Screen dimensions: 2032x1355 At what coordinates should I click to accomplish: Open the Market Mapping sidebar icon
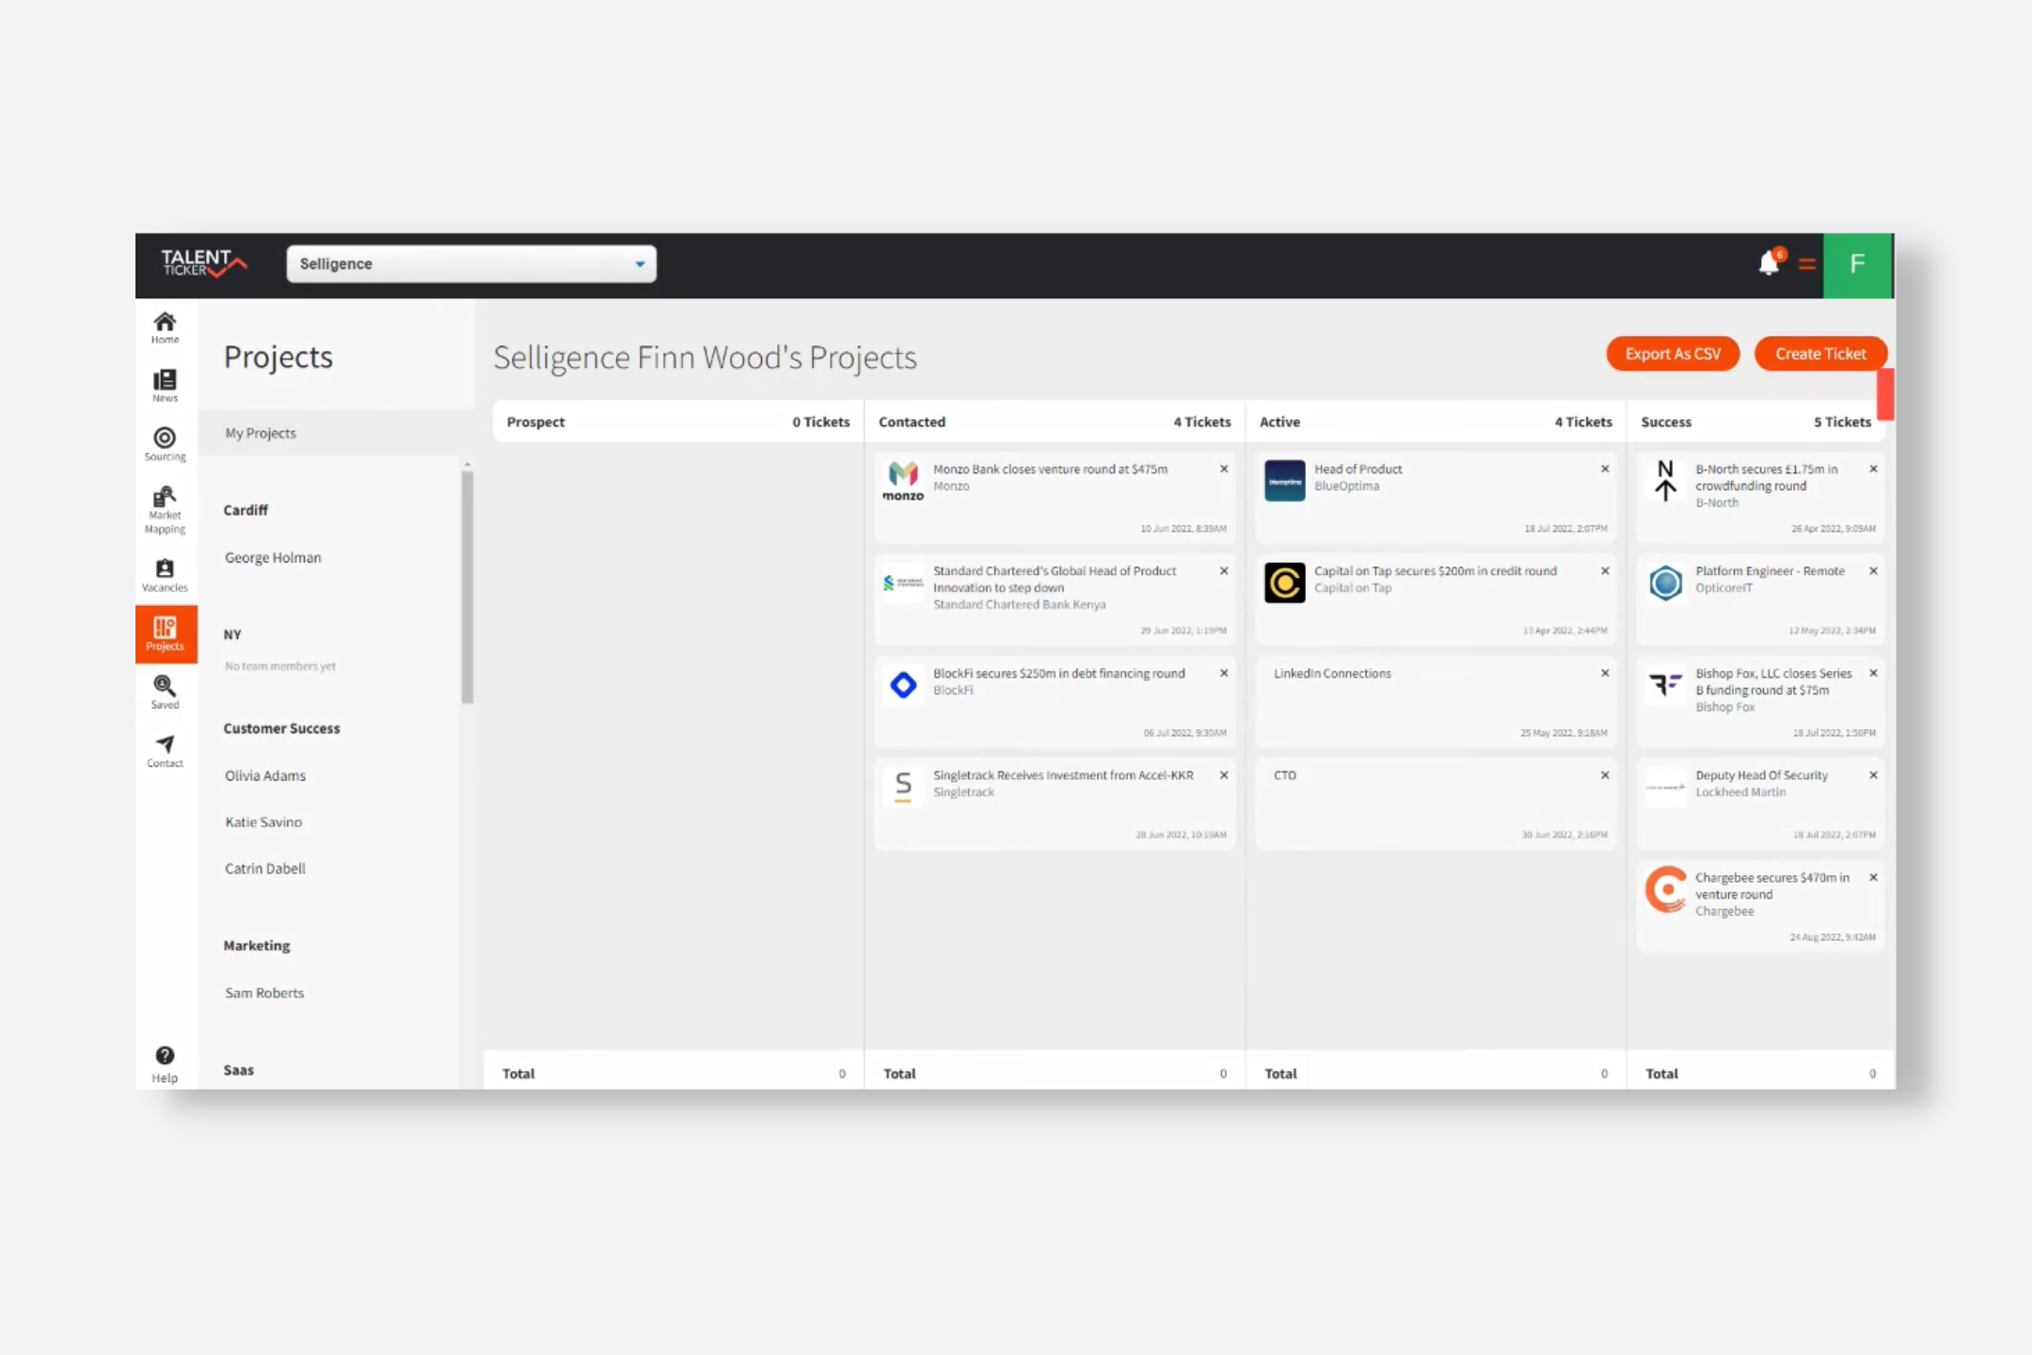point(165,510)
